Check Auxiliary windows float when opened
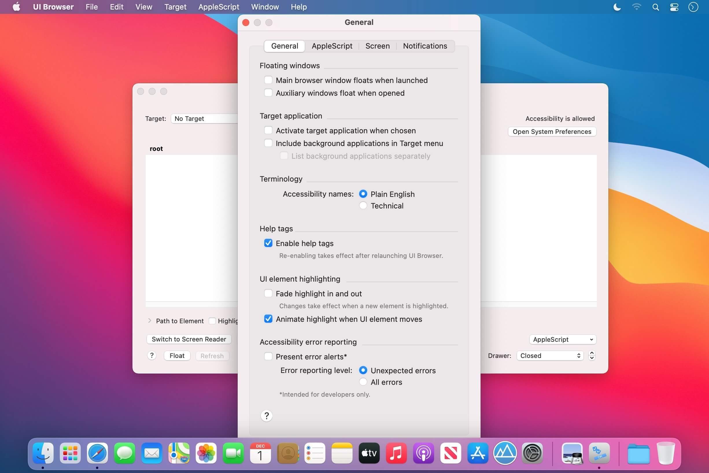This screenshot has width=709, height=473. 268,93
